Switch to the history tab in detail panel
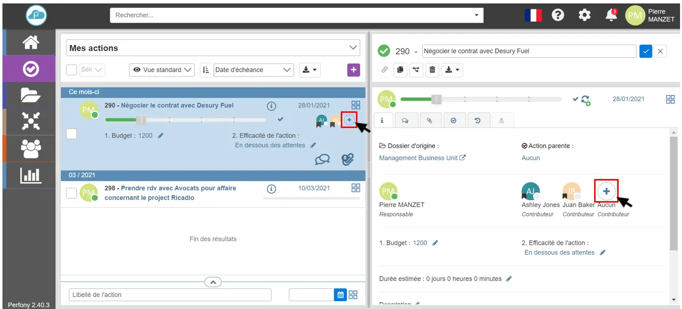 click(478, 120)
